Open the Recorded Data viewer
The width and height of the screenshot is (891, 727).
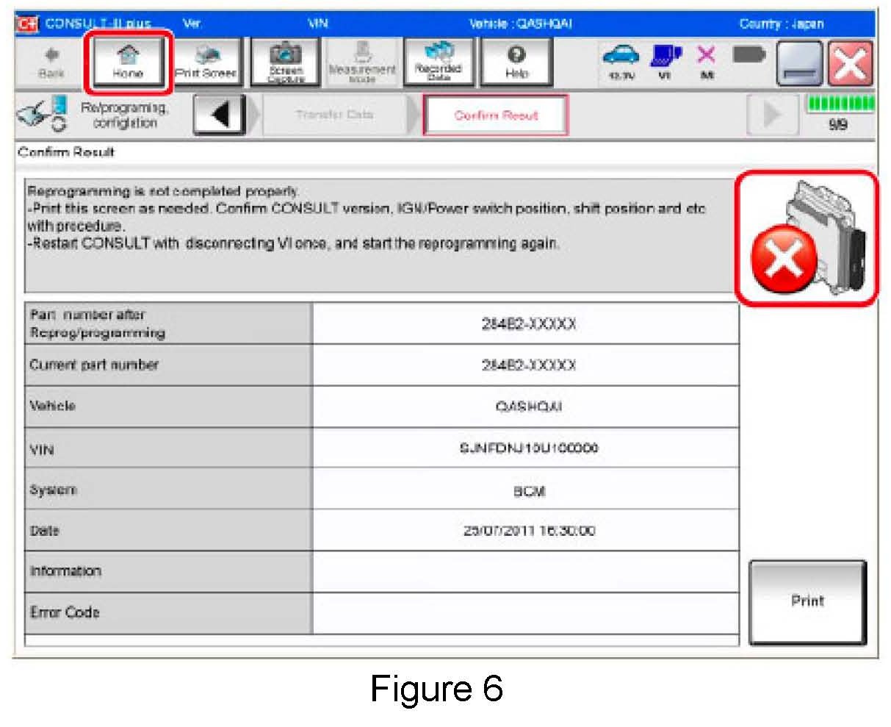pyautogui.click(x=438, y=62)
